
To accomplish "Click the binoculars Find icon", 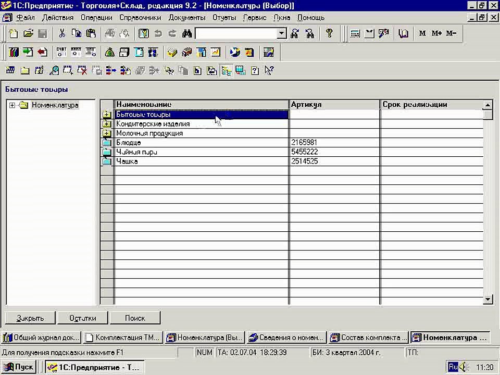I will click(x=187, y=33).
